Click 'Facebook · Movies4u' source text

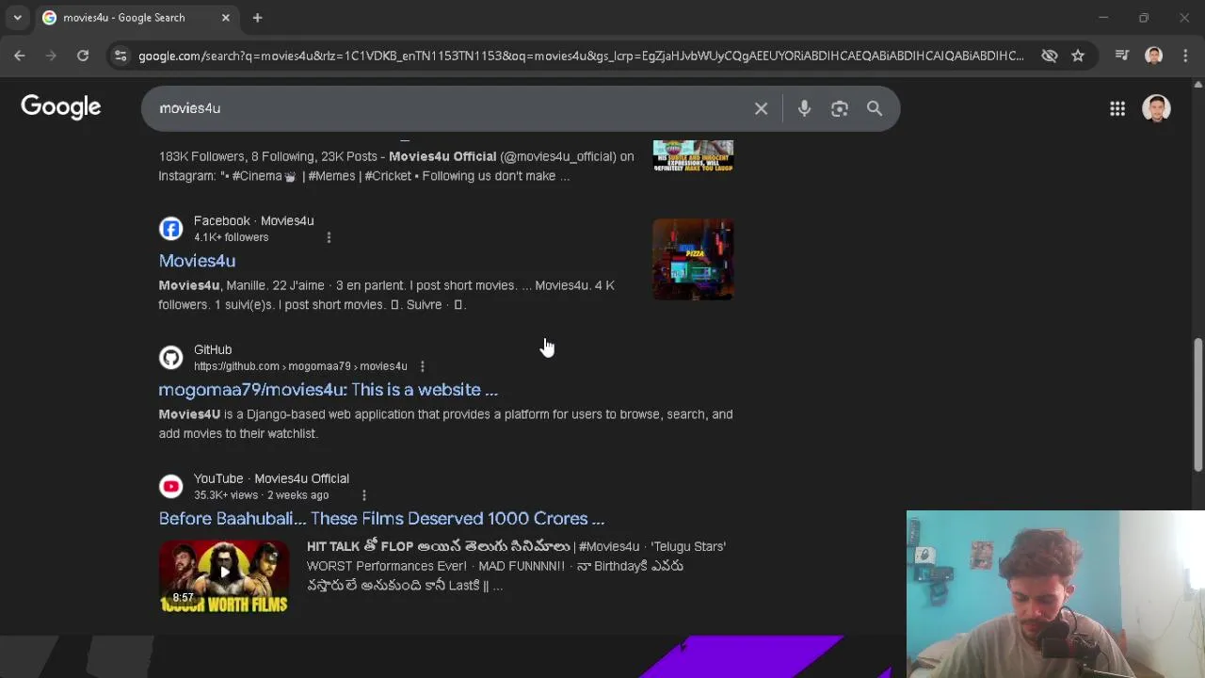(x=253, y=220)
